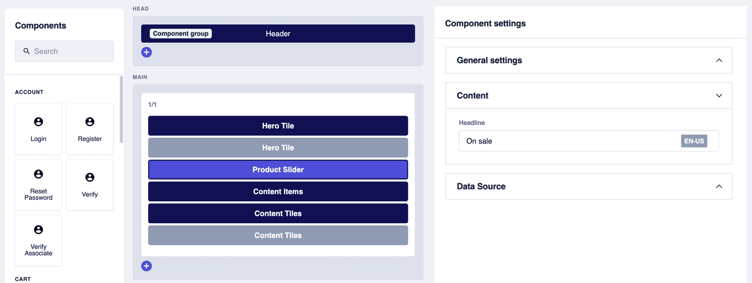Select the Header component group

pos(278,34)
